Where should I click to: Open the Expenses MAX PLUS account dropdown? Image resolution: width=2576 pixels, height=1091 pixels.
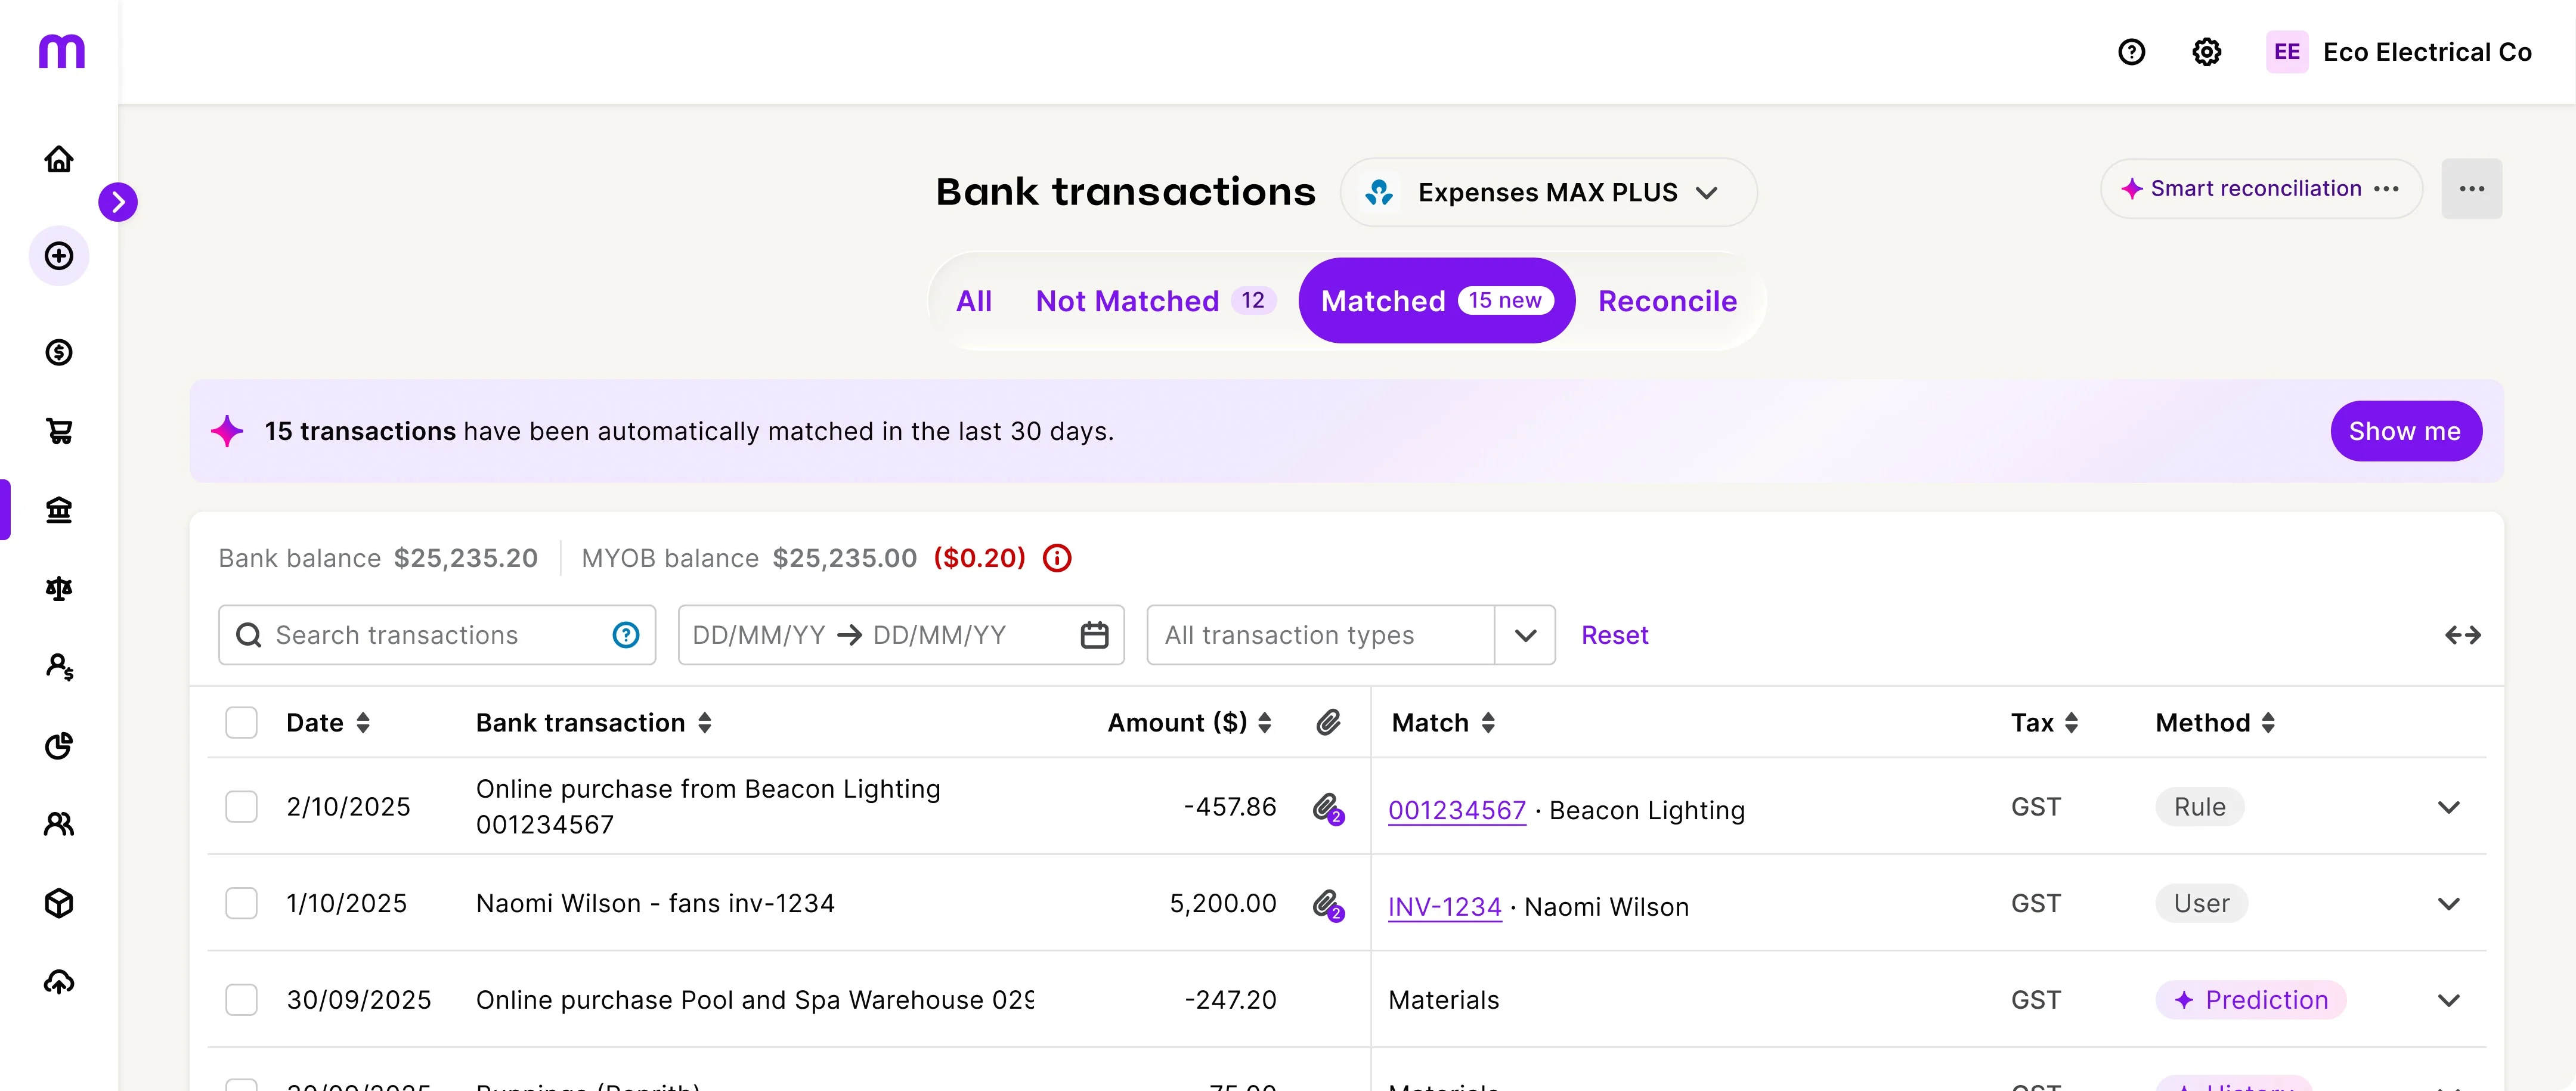(x=1549, y=192)
